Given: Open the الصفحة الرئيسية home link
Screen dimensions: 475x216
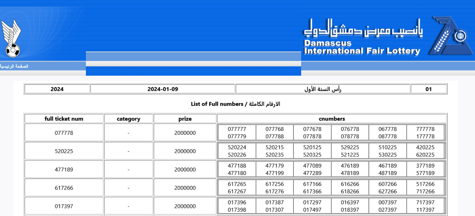Looking at the screenshot, I should click(x=14, y=66).
